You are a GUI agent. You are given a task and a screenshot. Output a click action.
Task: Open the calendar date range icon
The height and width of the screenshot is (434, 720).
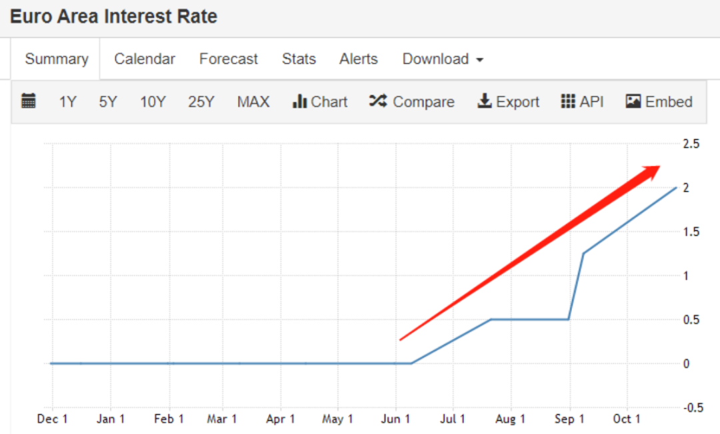pos(29,101)
